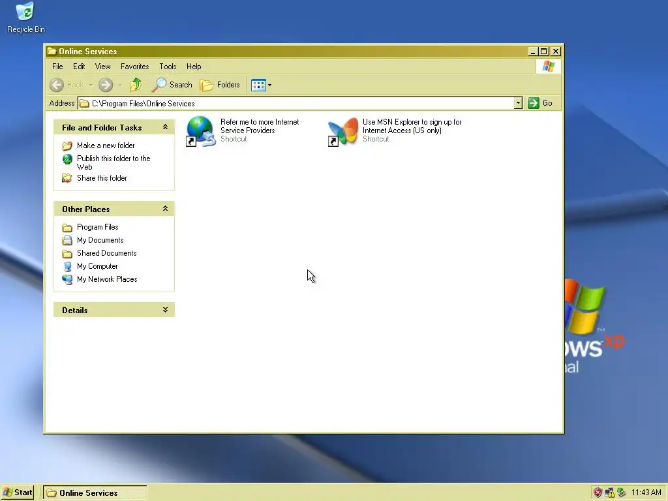Open the My Documents link
This screenshot has width=668, height=501.
100,240
